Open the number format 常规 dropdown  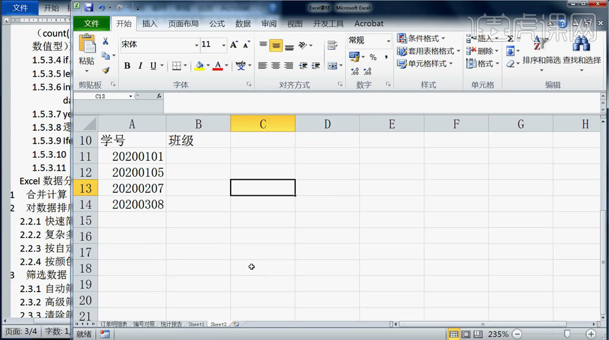click(388, 41)
